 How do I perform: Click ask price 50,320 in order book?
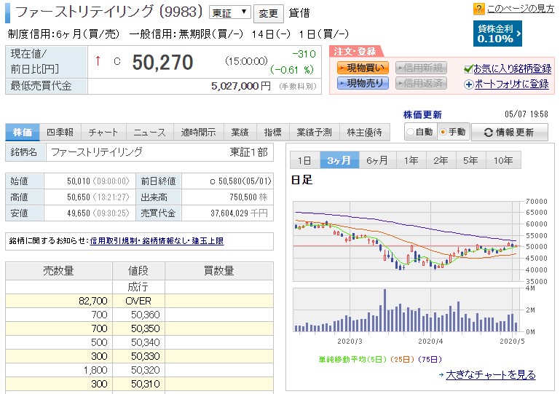pos(146,370)
